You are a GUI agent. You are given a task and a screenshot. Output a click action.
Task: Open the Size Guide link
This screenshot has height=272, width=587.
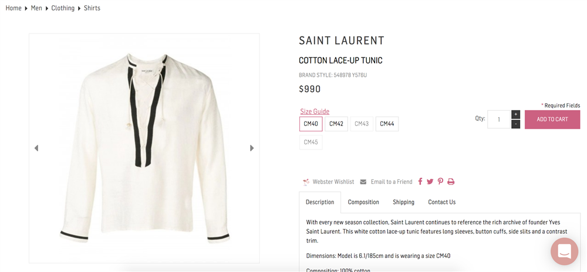pyautogui.click(x=315, y=111)
